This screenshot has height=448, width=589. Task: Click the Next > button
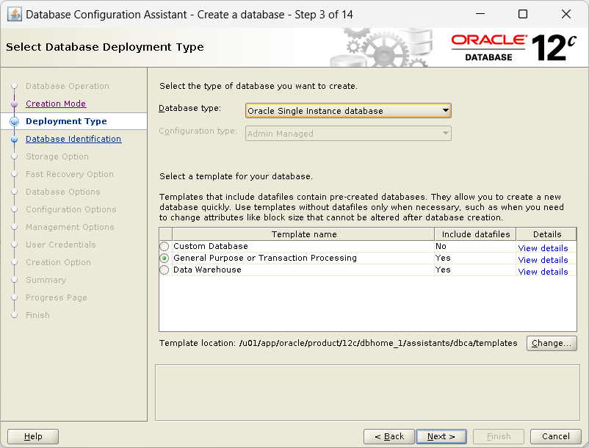(441, 436)
